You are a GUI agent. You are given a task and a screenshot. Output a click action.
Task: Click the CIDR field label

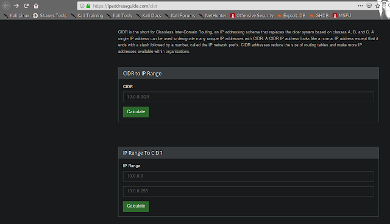[128, 86]
